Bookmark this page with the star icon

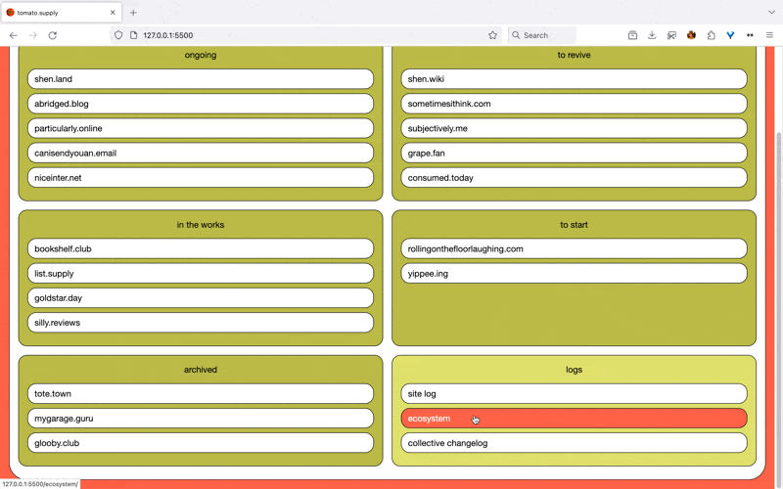tap(492, 35)
